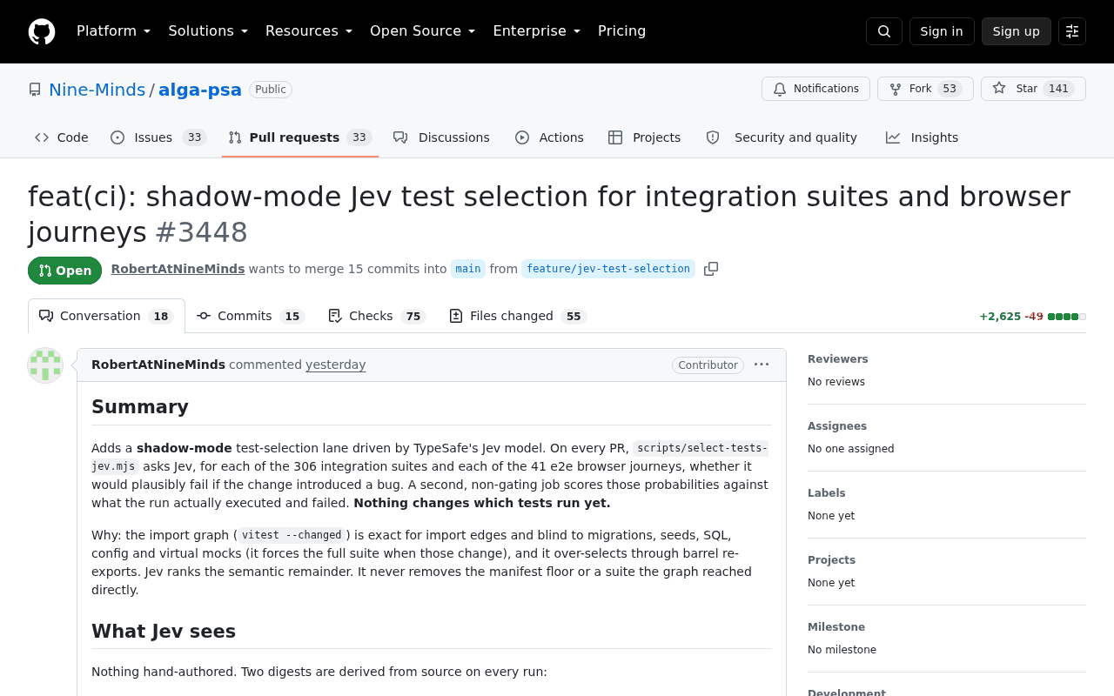Click the Sign up button

tap(1017, 31)
